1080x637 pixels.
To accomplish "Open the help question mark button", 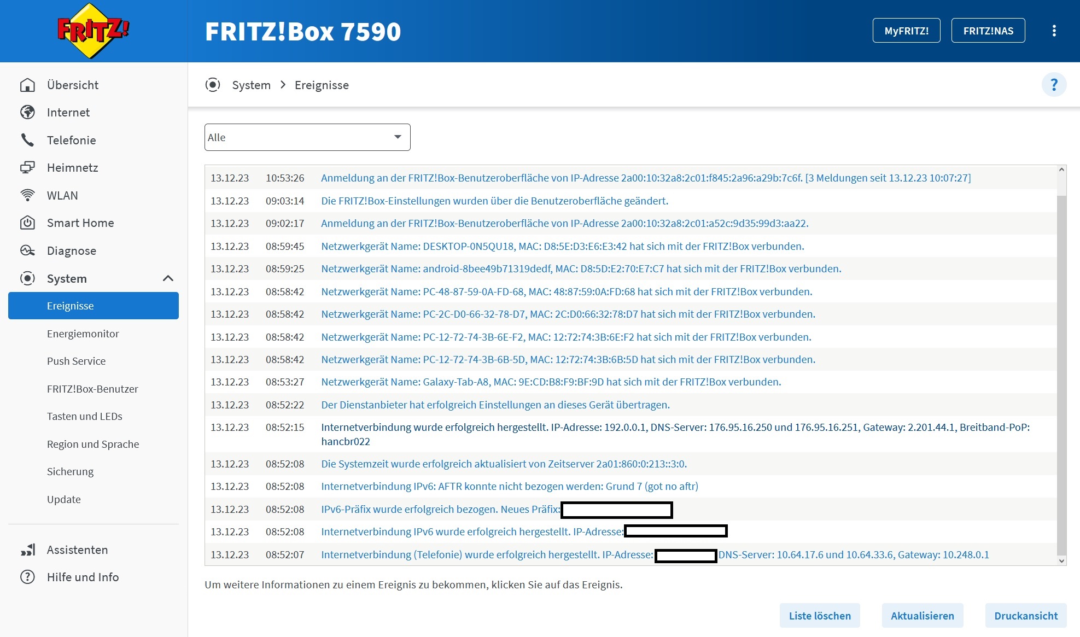I will tap(1054, 85).
